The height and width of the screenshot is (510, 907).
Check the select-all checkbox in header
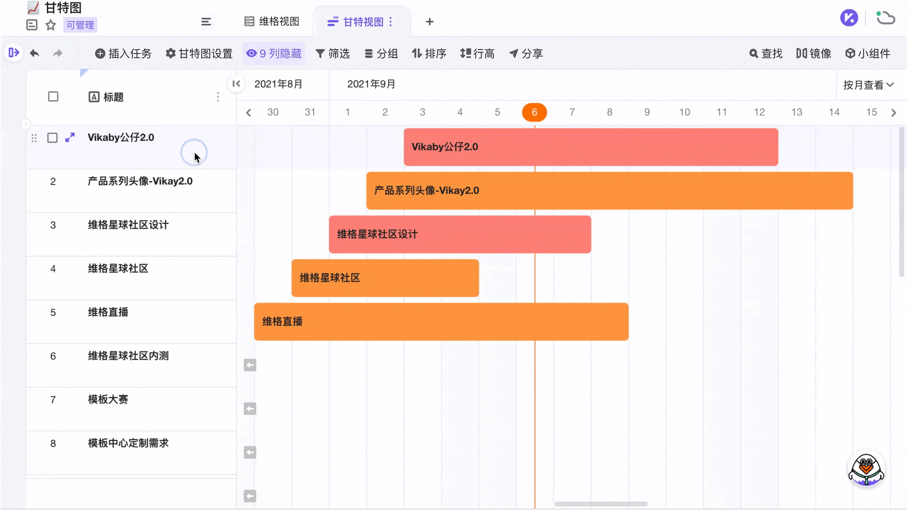click(x=53, y=96)
